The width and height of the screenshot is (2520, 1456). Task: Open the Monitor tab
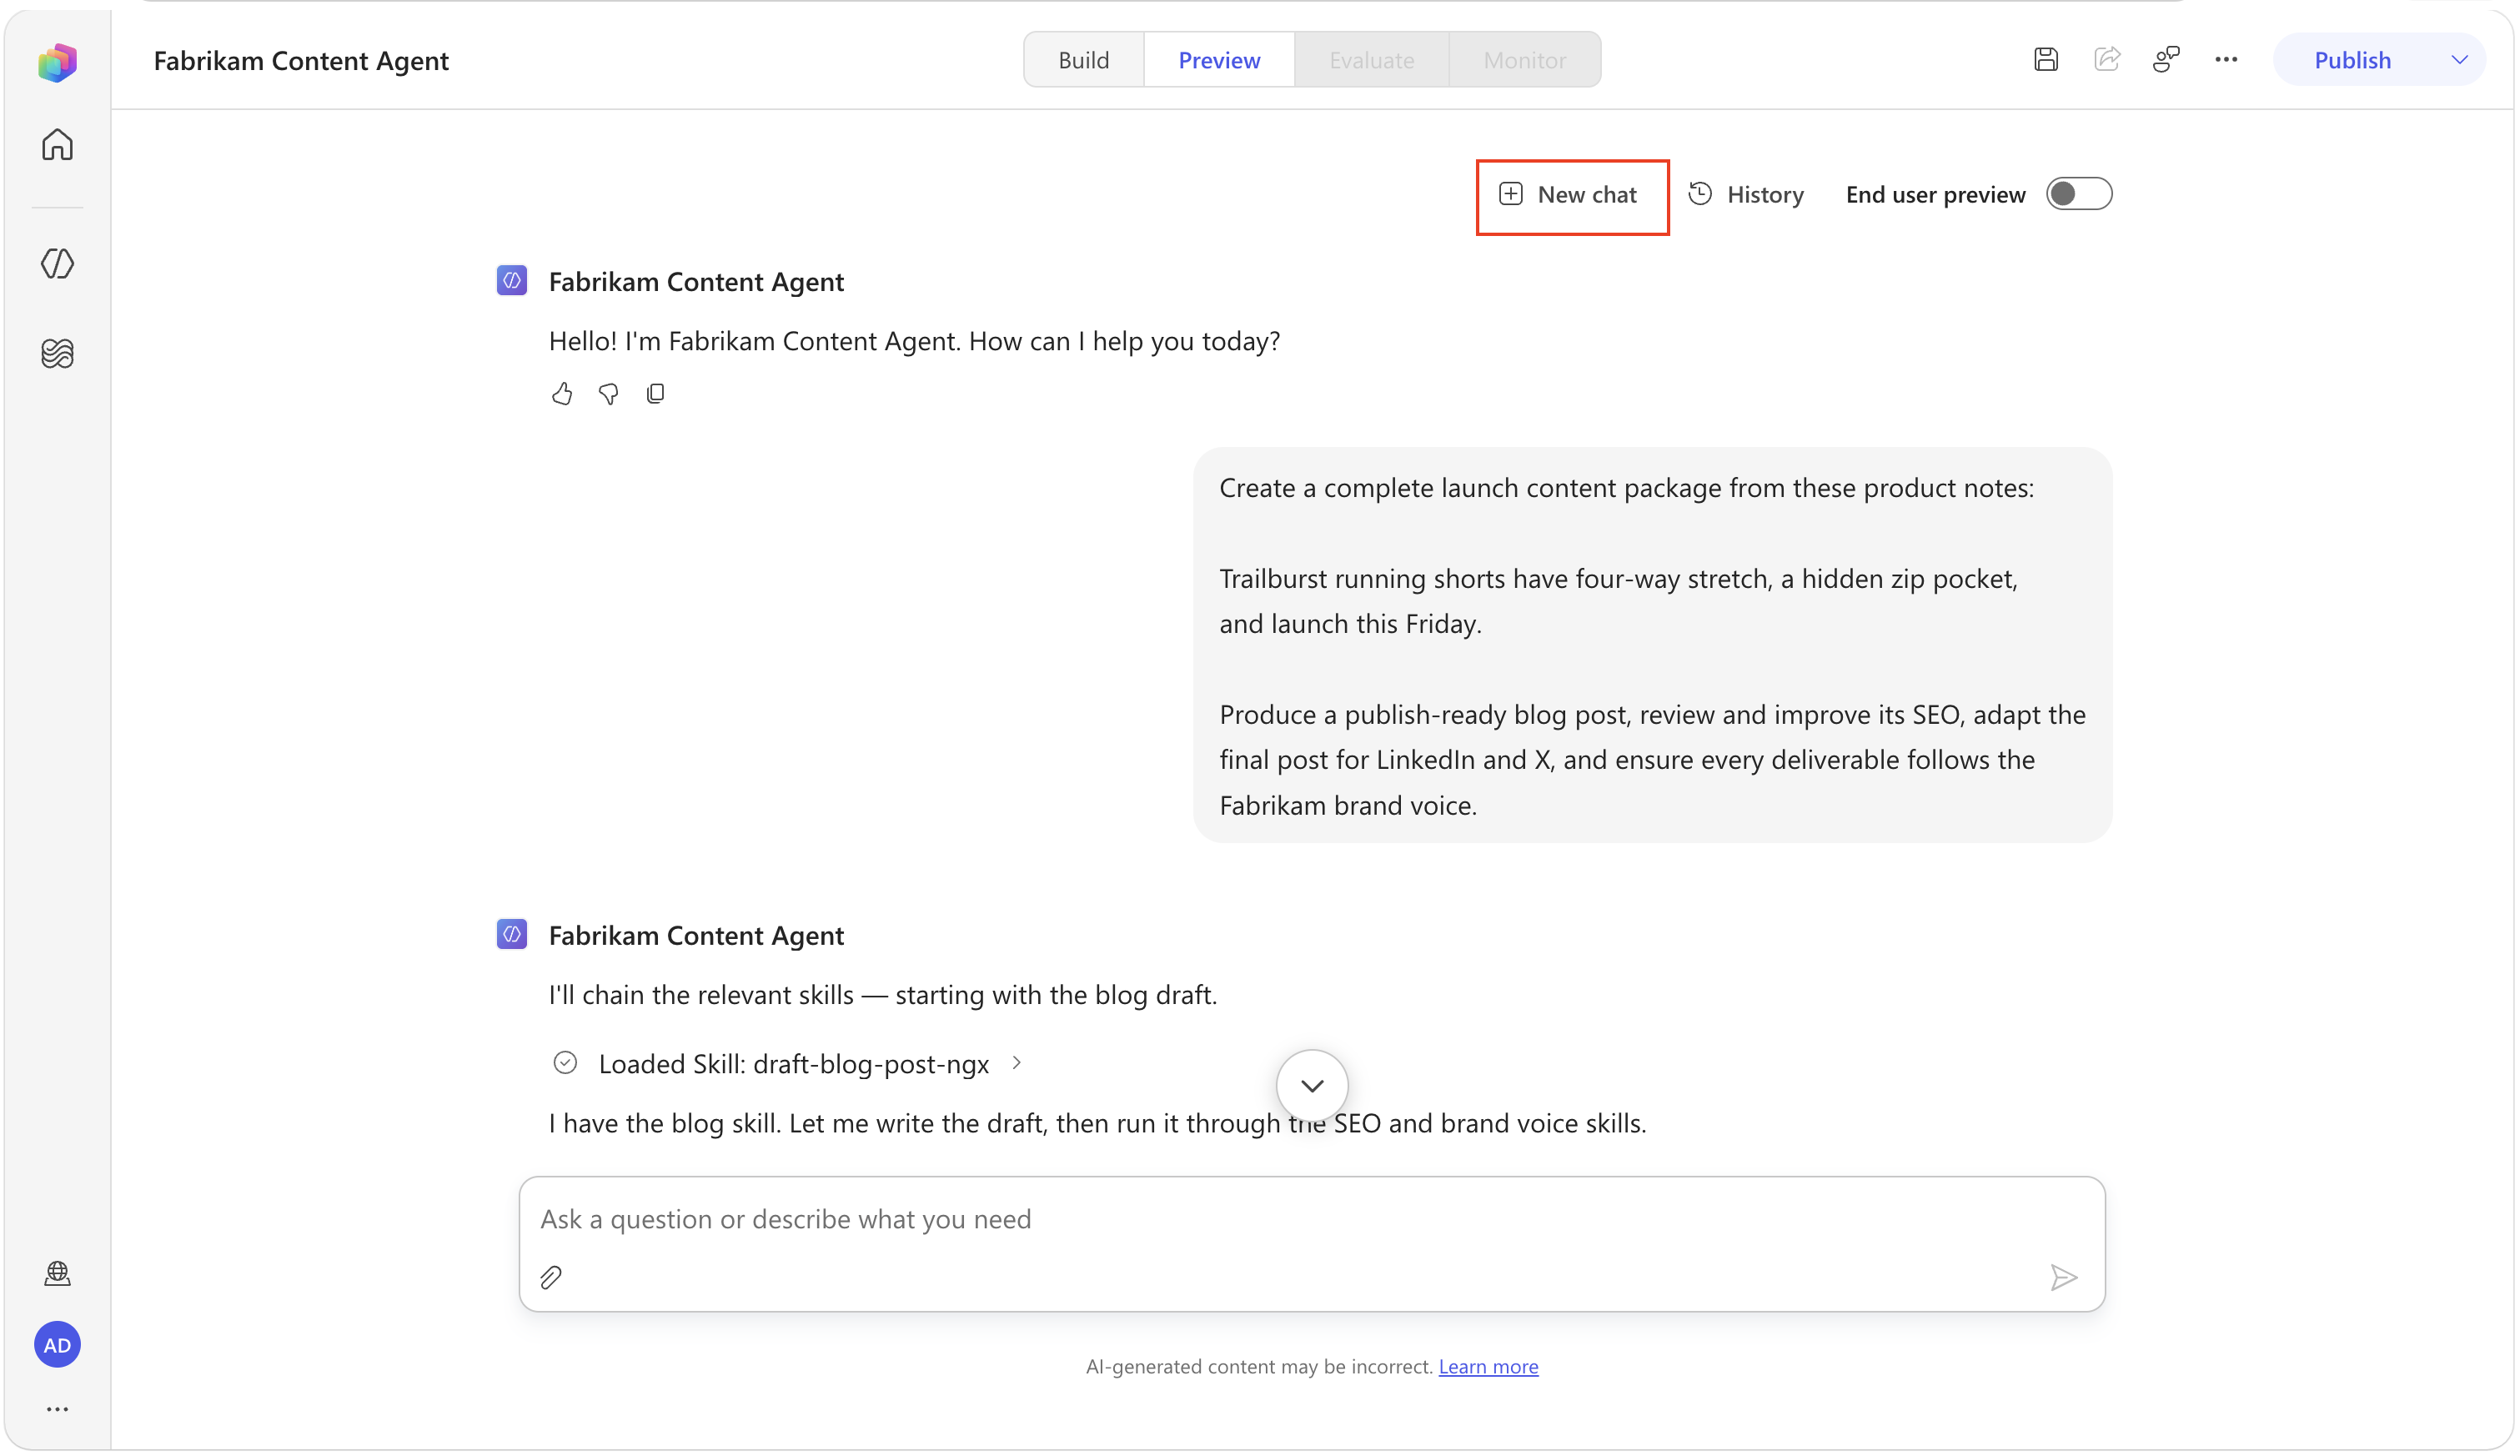pos(1524,60)
